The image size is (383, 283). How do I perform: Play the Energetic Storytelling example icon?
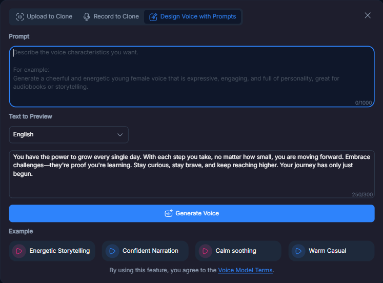pyautogui.click(x=19, y=251)
